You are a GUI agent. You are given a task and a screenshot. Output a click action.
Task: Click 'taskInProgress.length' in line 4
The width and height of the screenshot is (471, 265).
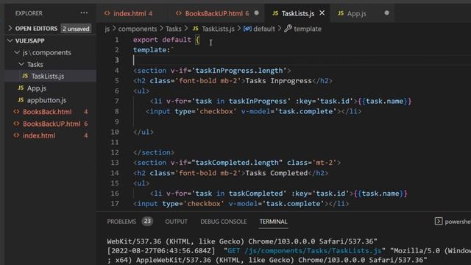239,71
